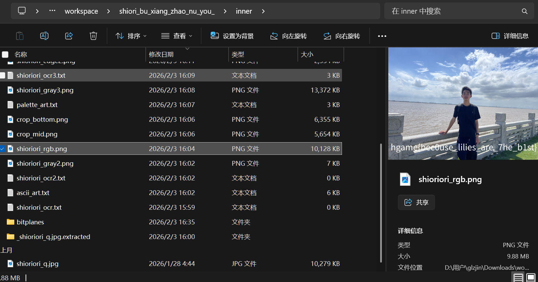The image size is (538, 282).
Task: Check the shioriori_ocr3.txt row checkbox
Action: coord(2,75)
